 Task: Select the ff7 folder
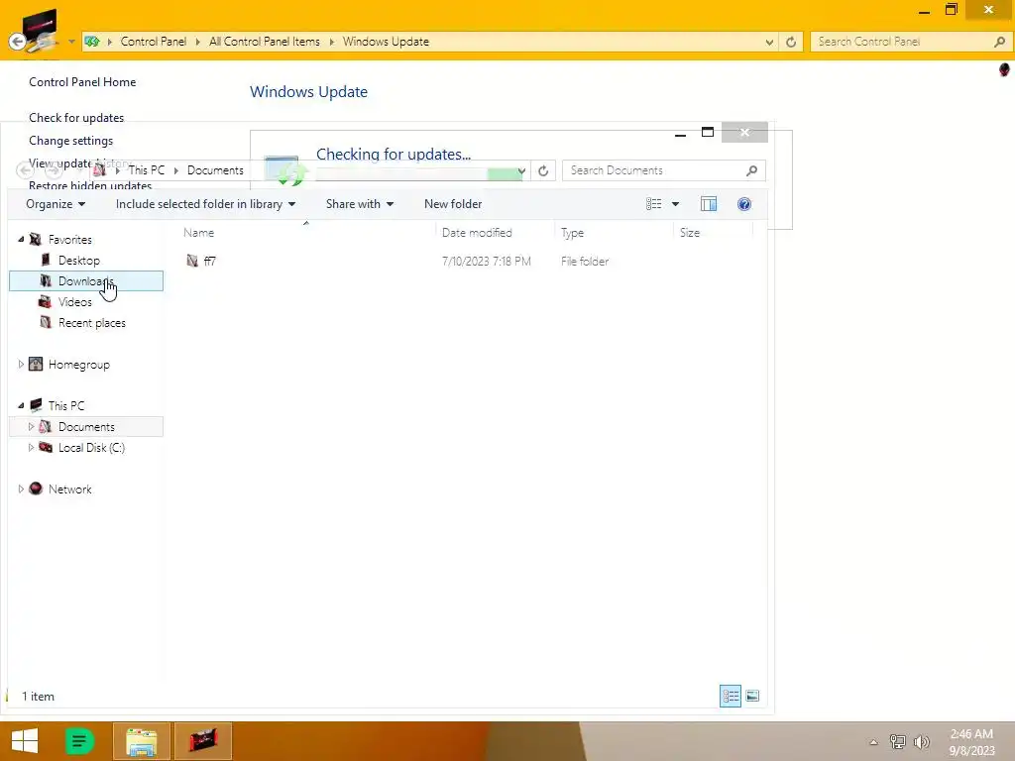[209, 261]
